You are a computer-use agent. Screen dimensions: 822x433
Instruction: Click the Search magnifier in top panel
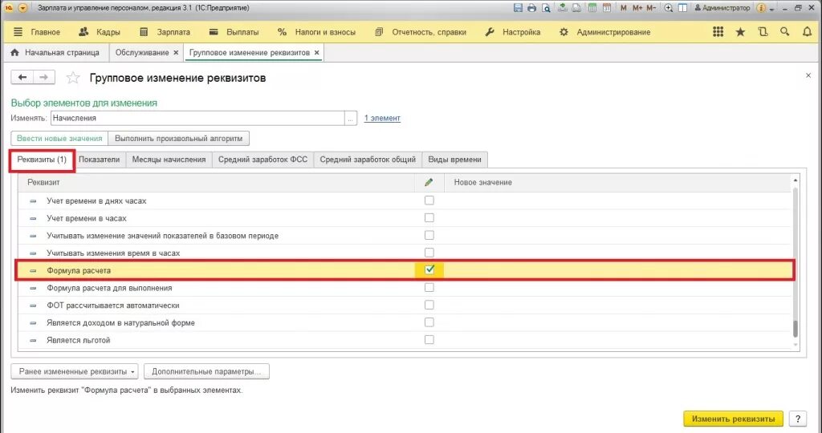[x=785, y=32]
